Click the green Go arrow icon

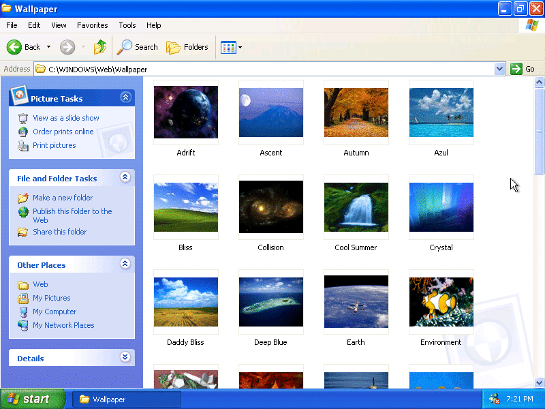516,69
